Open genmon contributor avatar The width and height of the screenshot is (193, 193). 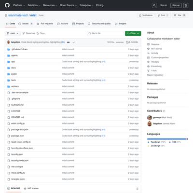coord(150,118)
